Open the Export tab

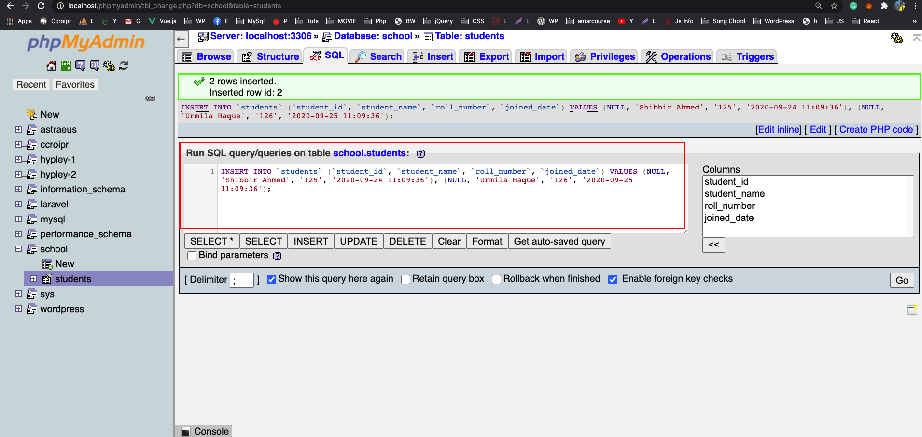[x=486, y=56]
